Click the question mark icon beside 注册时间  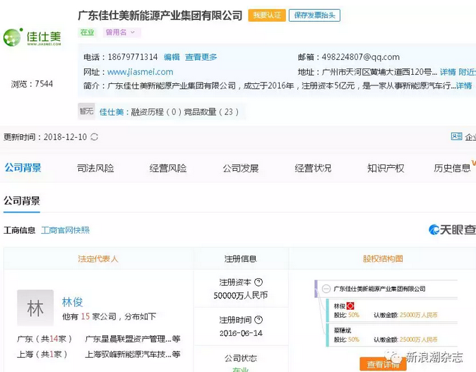pyautogui.click(x=258, y=320)
